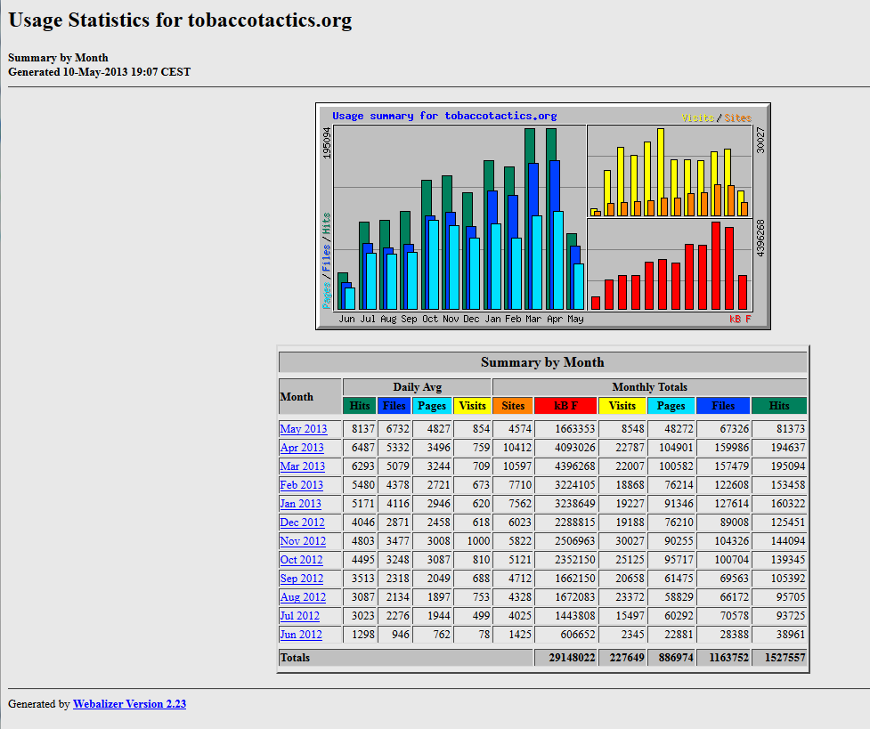Viewport: 870px width, 729px height.
Task: Click the page heading Usage Statistics for tobaccotactics.org
Action: pos(181,20)
